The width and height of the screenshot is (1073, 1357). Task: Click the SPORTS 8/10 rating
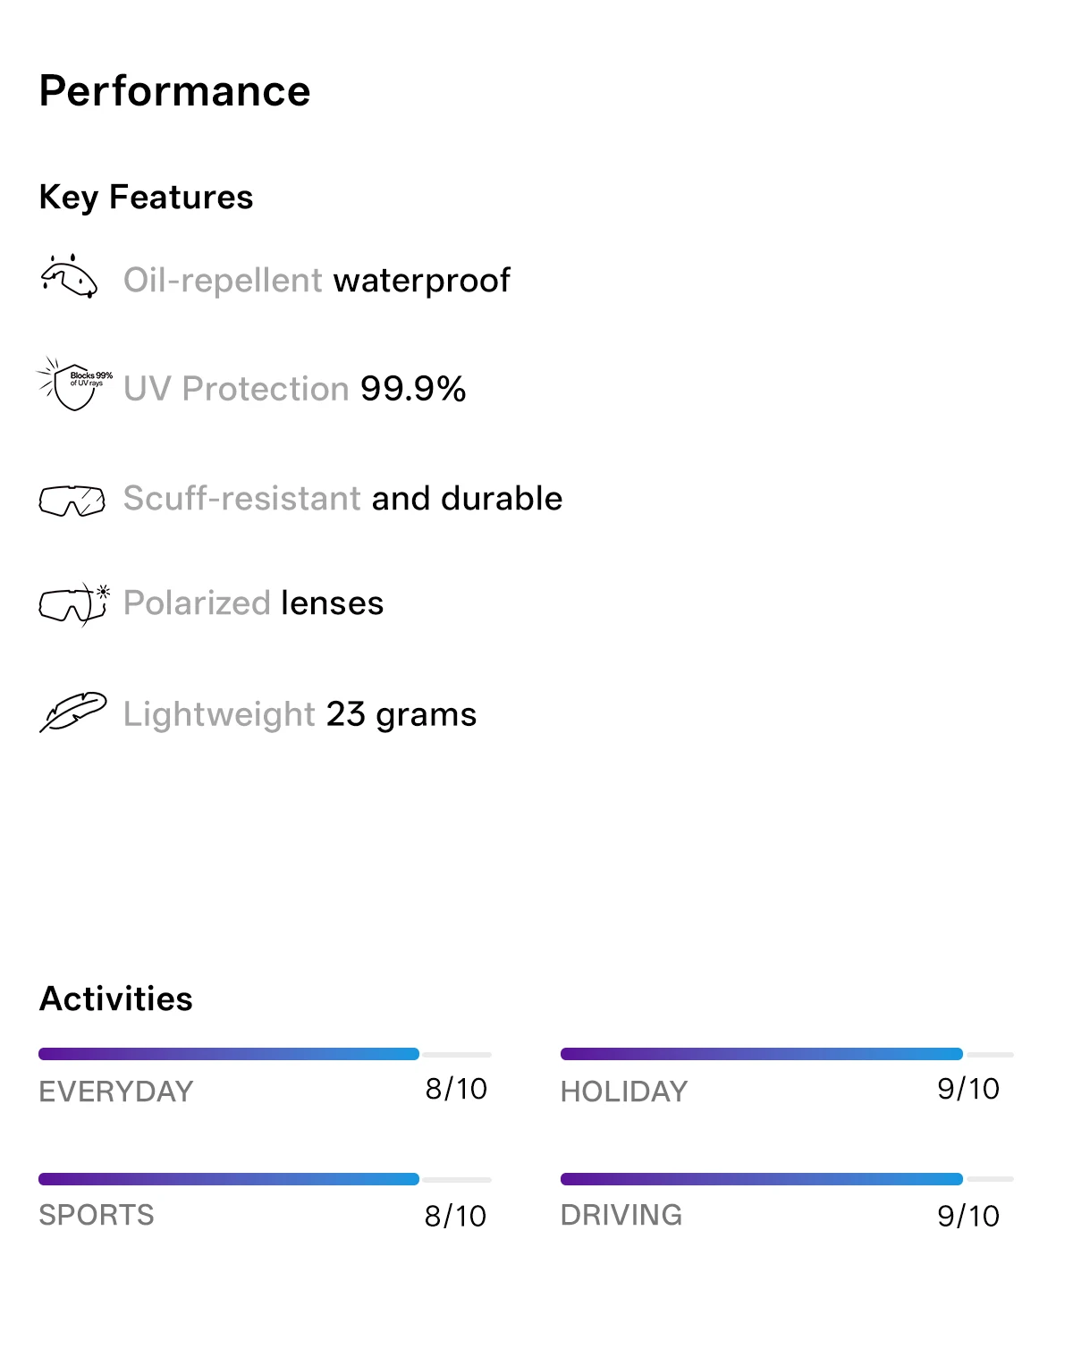pyautogui.click(x=456, y=1216)
